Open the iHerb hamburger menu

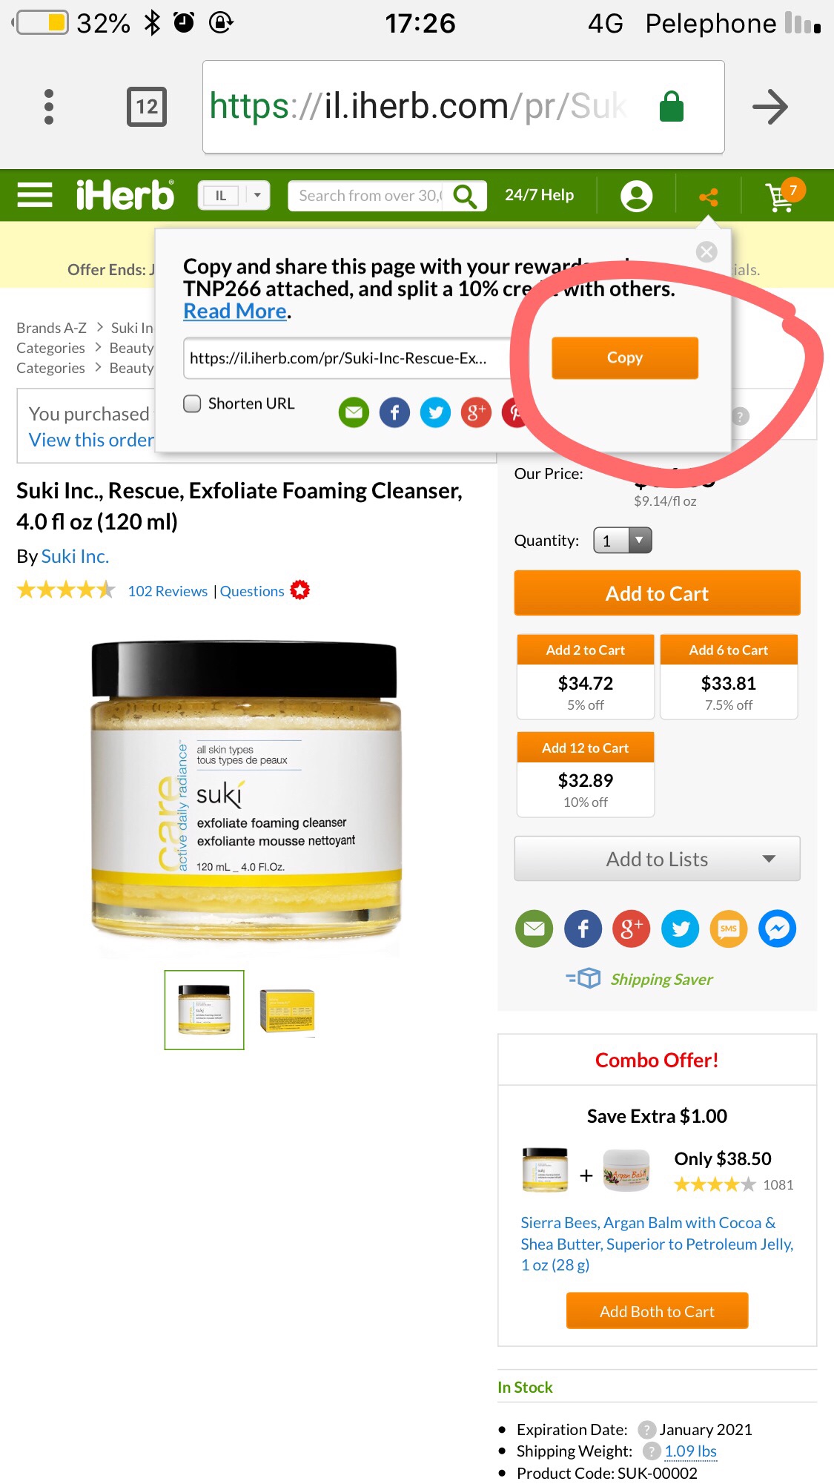pyautogui.click(x=35, y=196)
